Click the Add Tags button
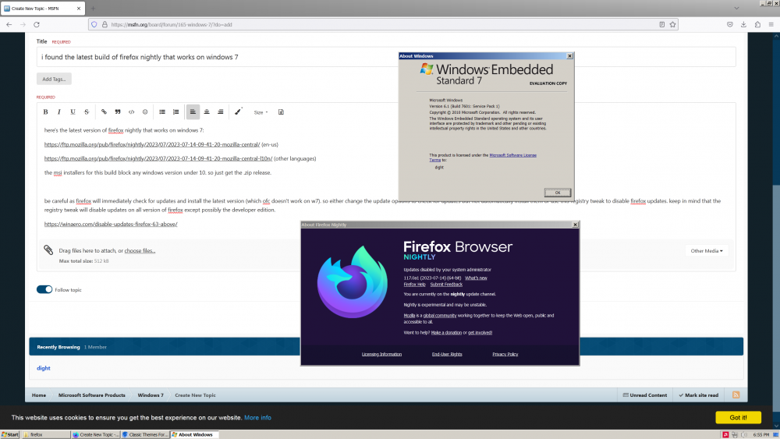 point(54,79)
